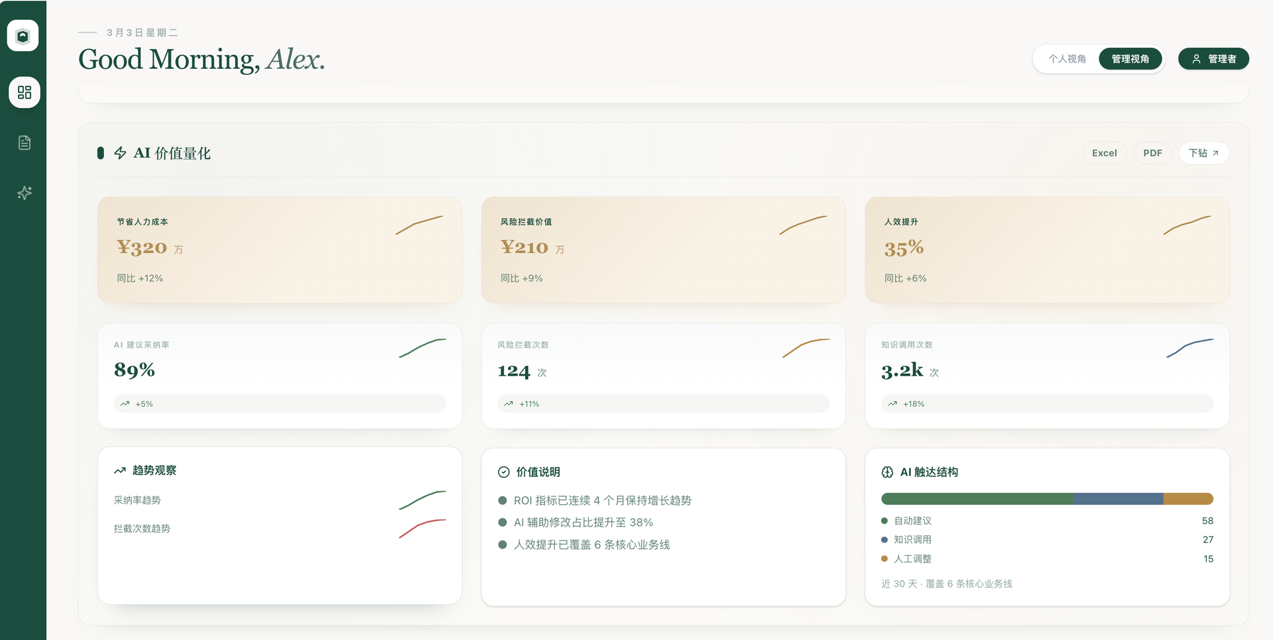Click the blue sparkline in 知识调用次数 card
Image resolution: width=1273 pixels, height=640 pixels.
(1190, 348)
